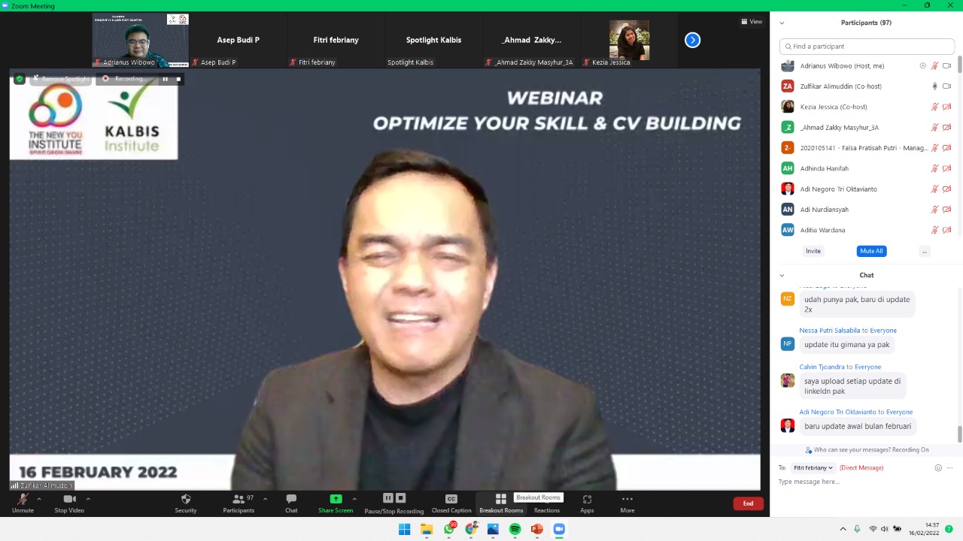Collapse the Participants panel chevron
This screenshot has width=963, height=541.
(782, 23)
